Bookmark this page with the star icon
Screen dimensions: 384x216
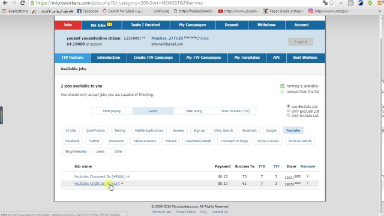(x=332, y=3)
